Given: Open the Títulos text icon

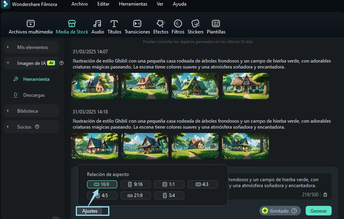Looking at the screenshot, I should coord(114,24).
